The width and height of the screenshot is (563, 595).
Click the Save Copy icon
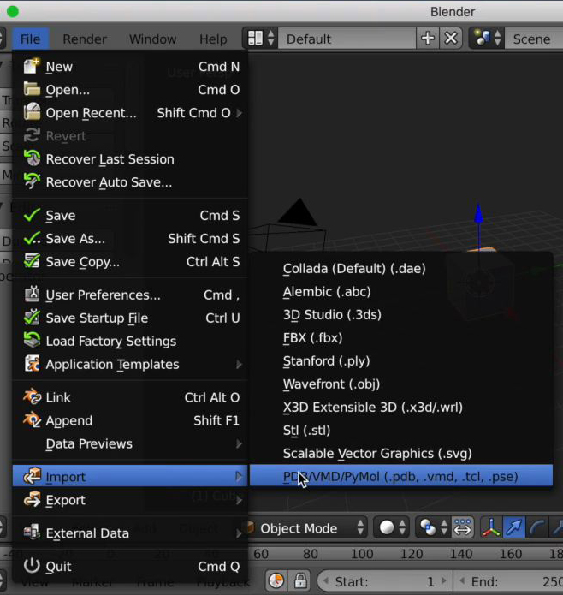[x=32, y=261]
